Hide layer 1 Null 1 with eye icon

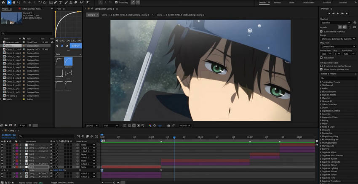[x=2, y=145]
